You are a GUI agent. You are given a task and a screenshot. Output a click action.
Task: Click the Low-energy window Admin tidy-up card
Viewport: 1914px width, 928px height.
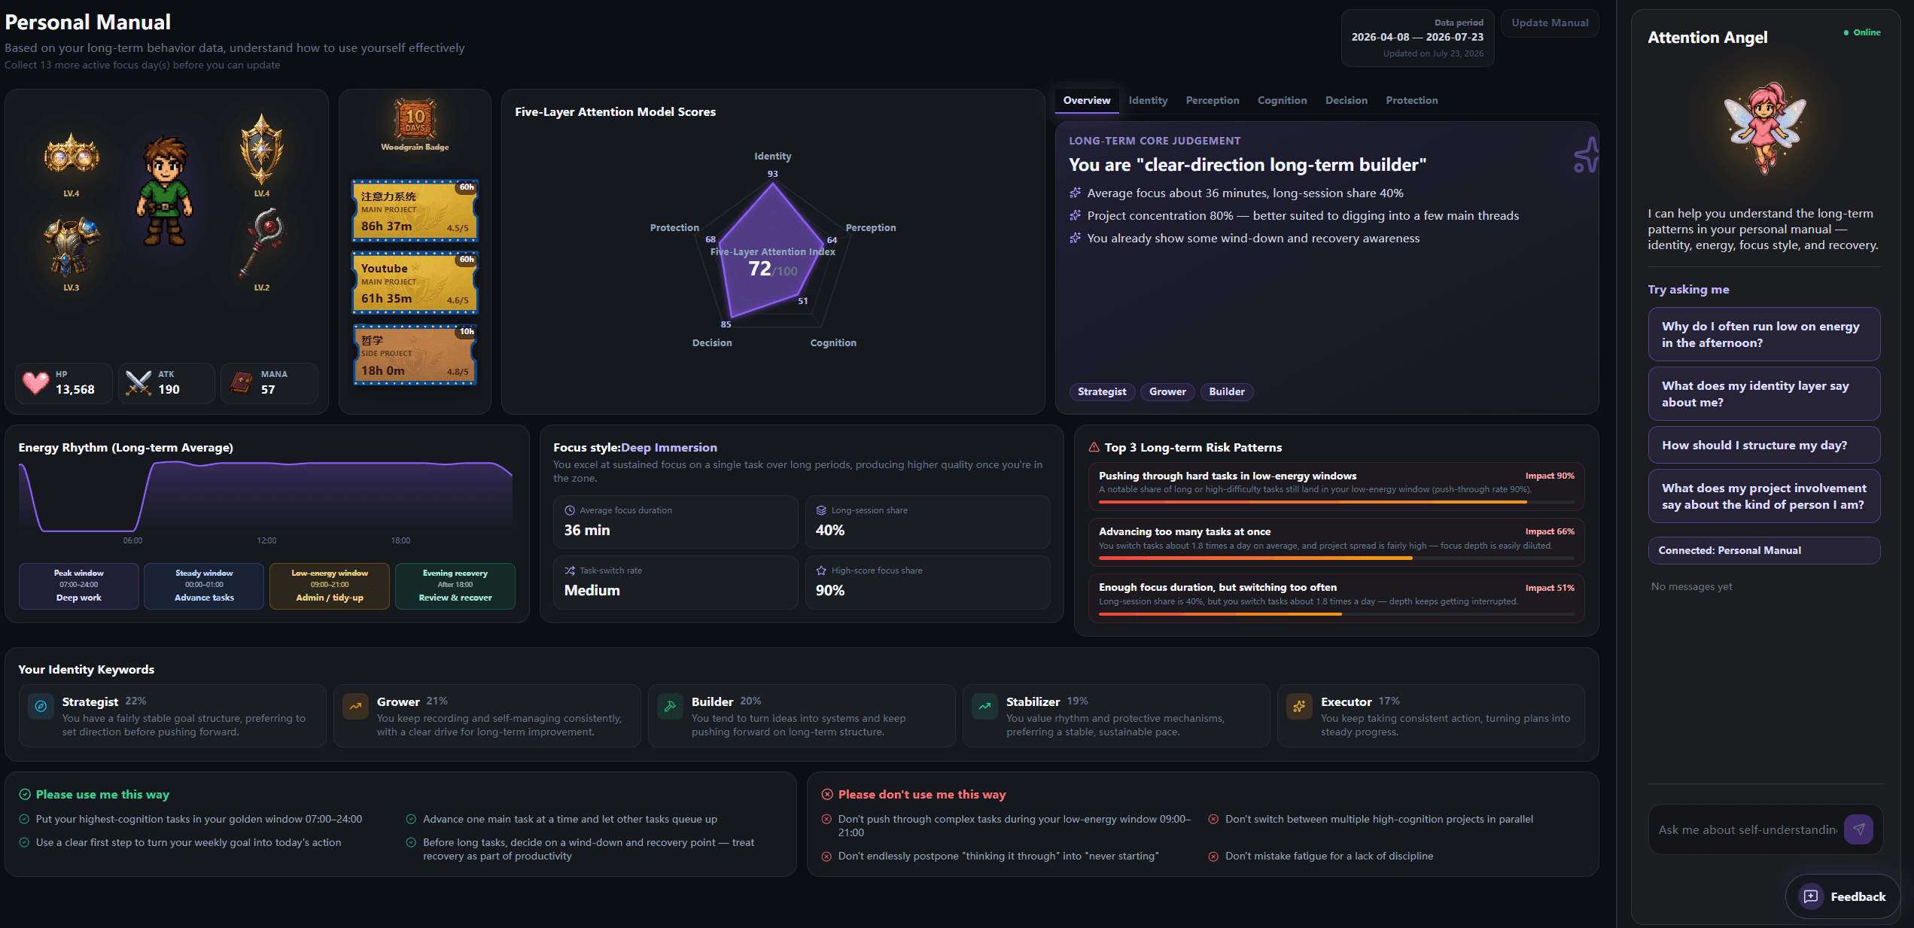(330, 586)
